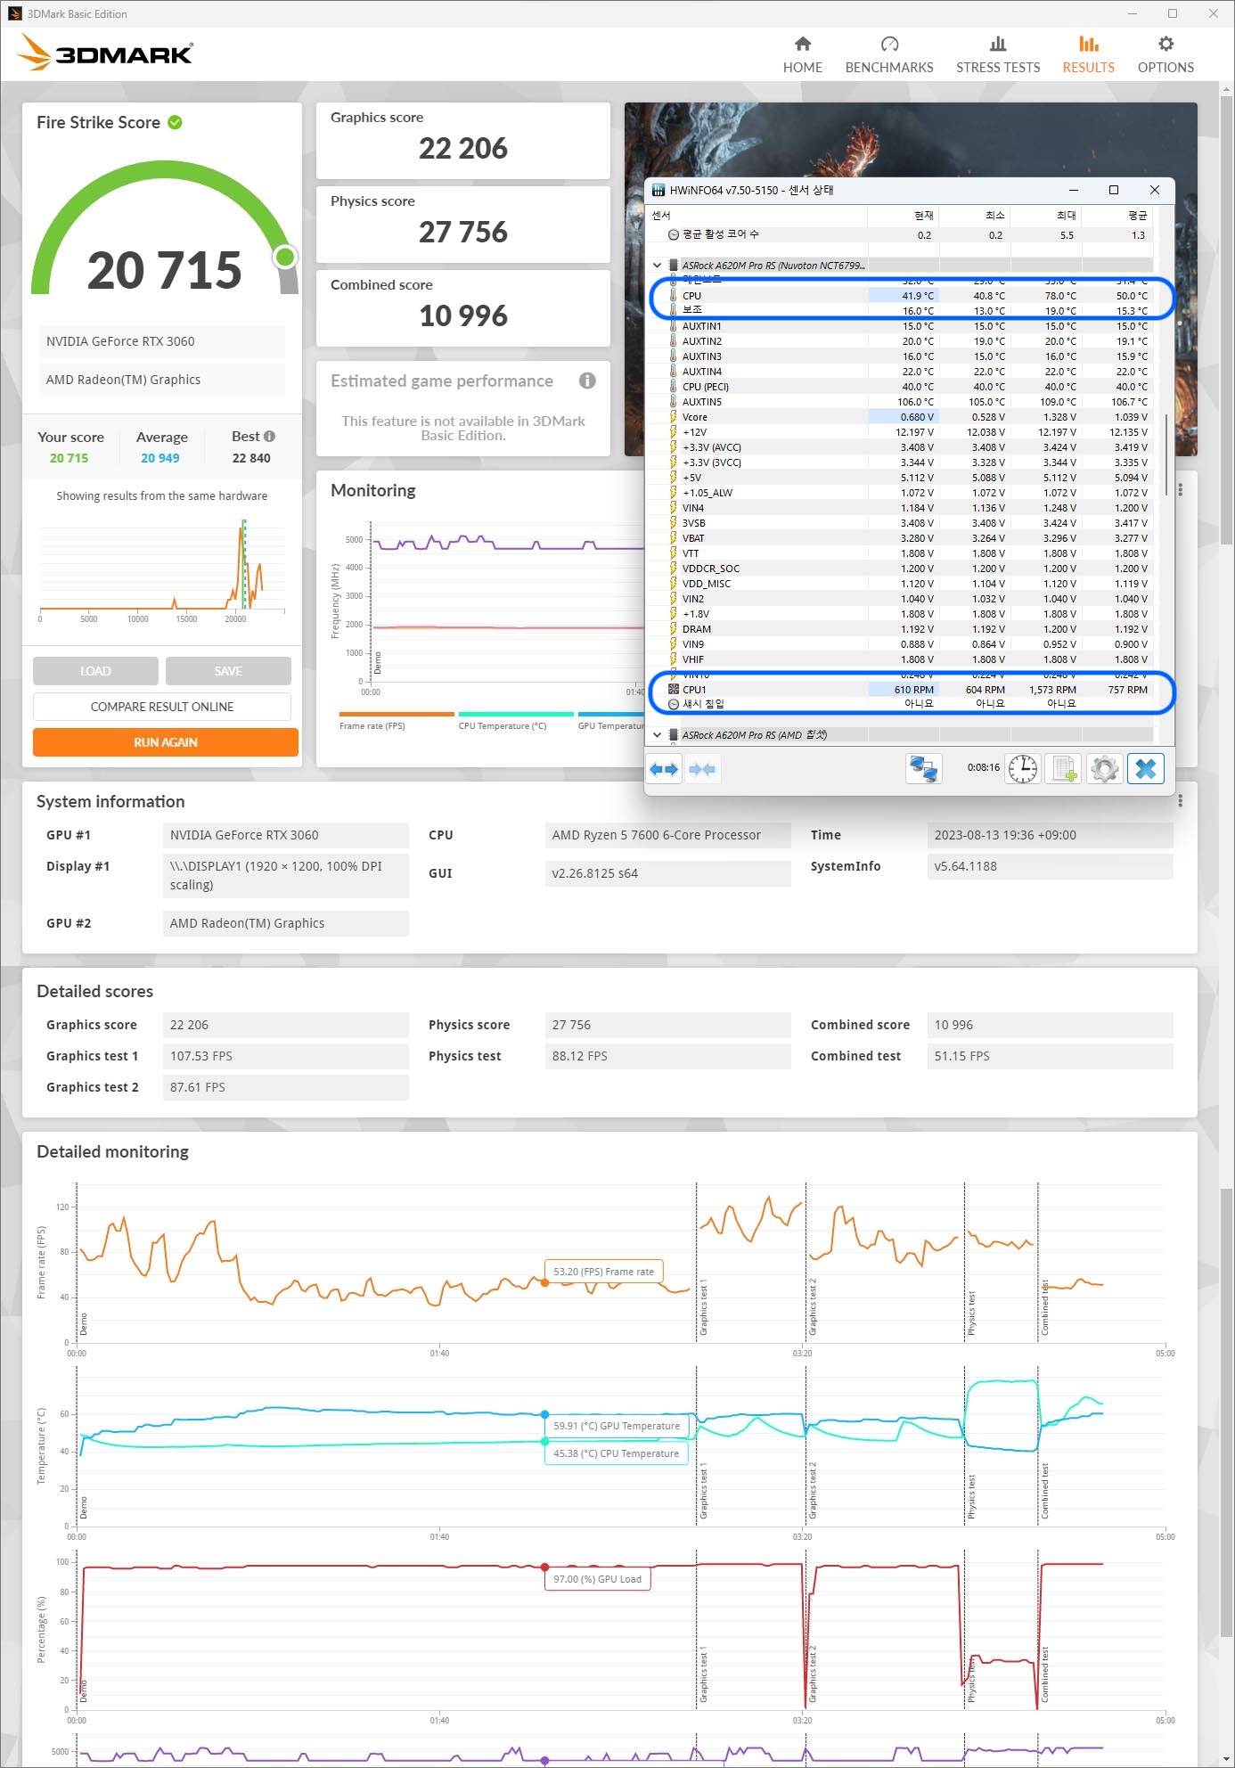Image resolution: width=1235 pixels, height=1768 pixels.
Task: Expand HWiNFO columns with the blue arrows
Action: click(664, 768)
